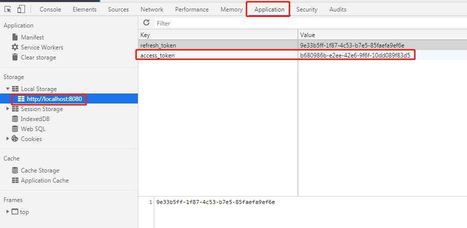Open the Security tab

pyautogui.click(x=307, y=9)
